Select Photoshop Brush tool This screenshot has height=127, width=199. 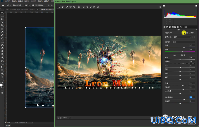[x=2, y=38]
